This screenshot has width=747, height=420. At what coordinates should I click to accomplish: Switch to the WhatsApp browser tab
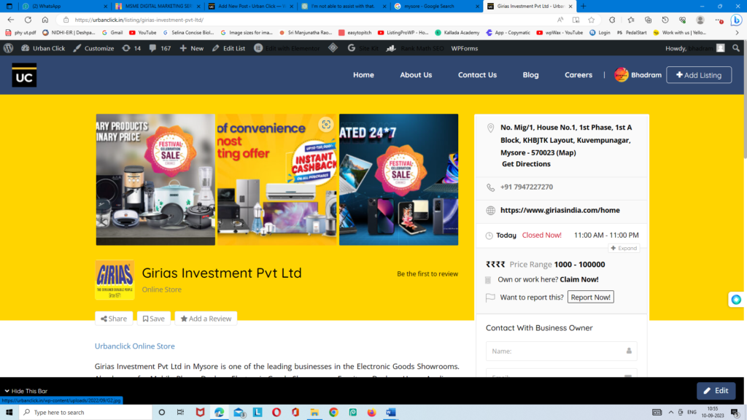click(64, 6)
